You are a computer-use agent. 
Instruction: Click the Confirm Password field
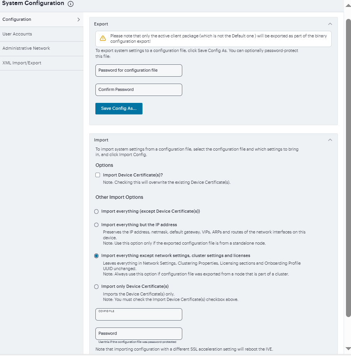click(139, 90)
